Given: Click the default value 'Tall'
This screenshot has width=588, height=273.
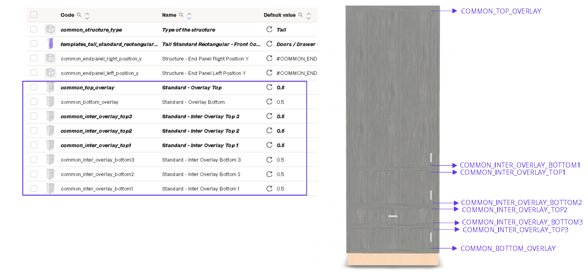Looking at the screenshot, I should (281, 30).
